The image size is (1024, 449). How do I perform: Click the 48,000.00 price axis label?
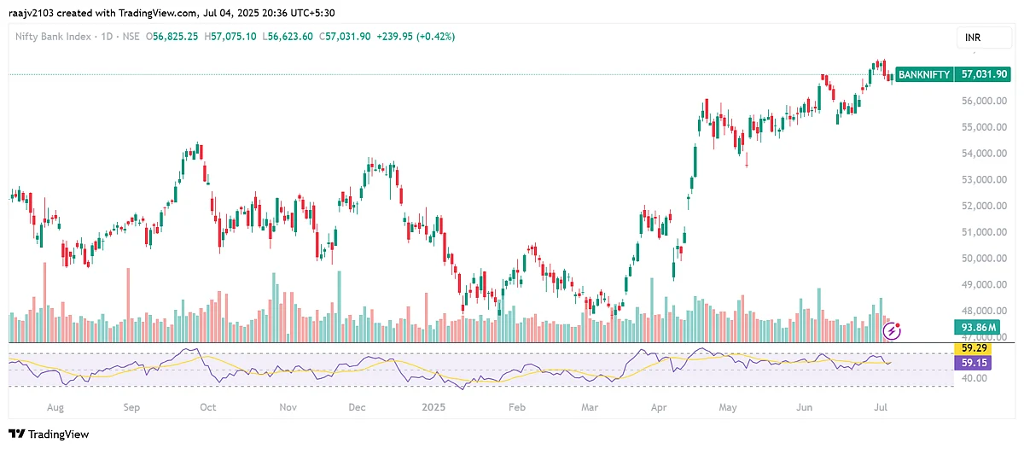click(x=982, y=311)
